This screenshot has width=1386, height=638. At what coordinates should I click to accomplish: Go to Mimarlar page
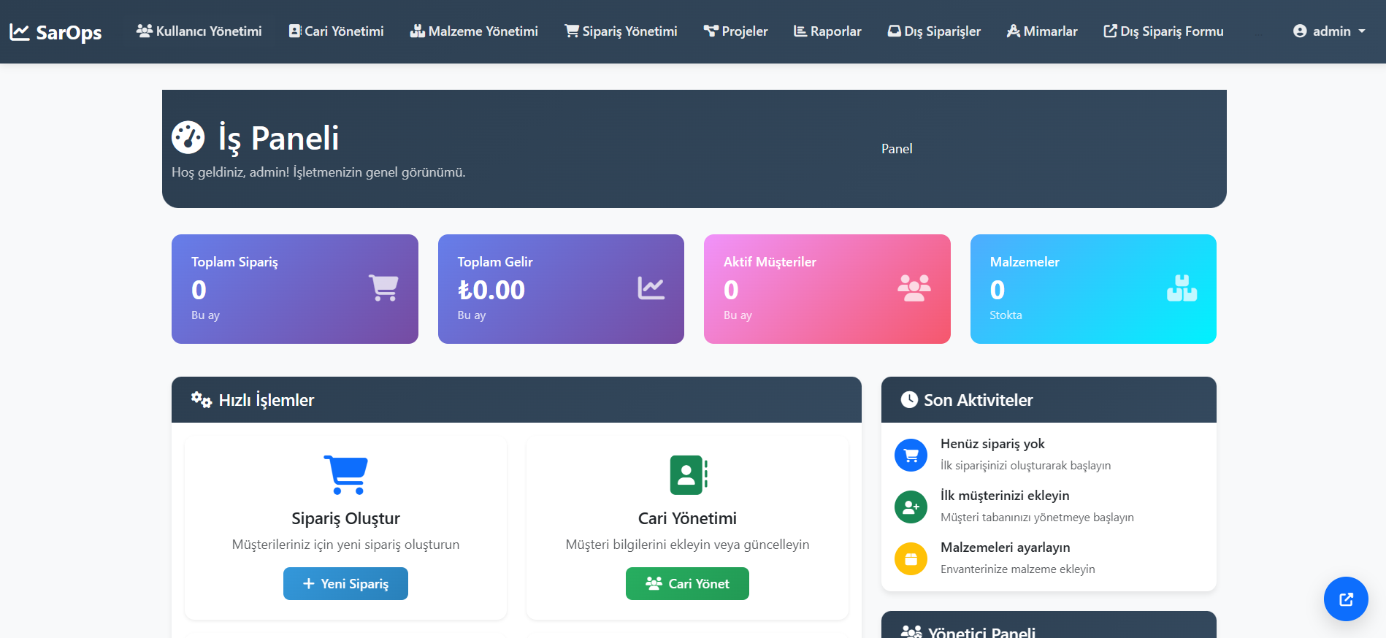point(1042,31)
